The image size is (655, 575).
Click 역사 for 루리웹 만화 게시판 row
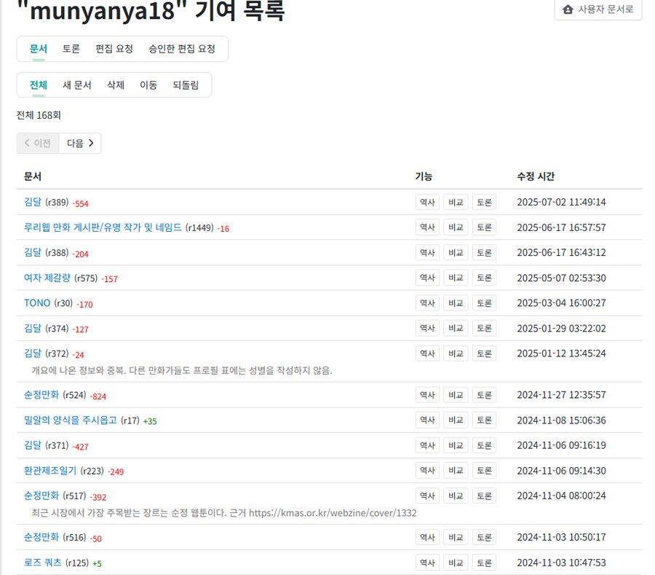(427, 227)
